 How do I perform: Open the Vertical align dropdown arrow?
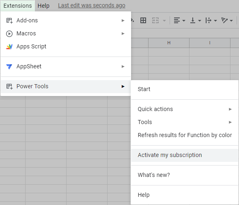[200, 20]
